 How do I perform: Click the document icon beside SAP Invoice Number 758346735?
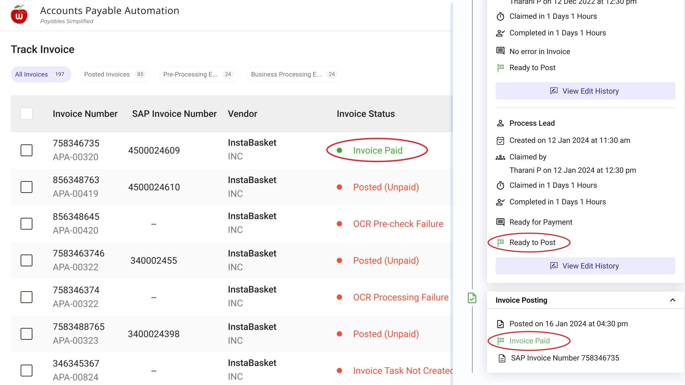click(502, 358)
